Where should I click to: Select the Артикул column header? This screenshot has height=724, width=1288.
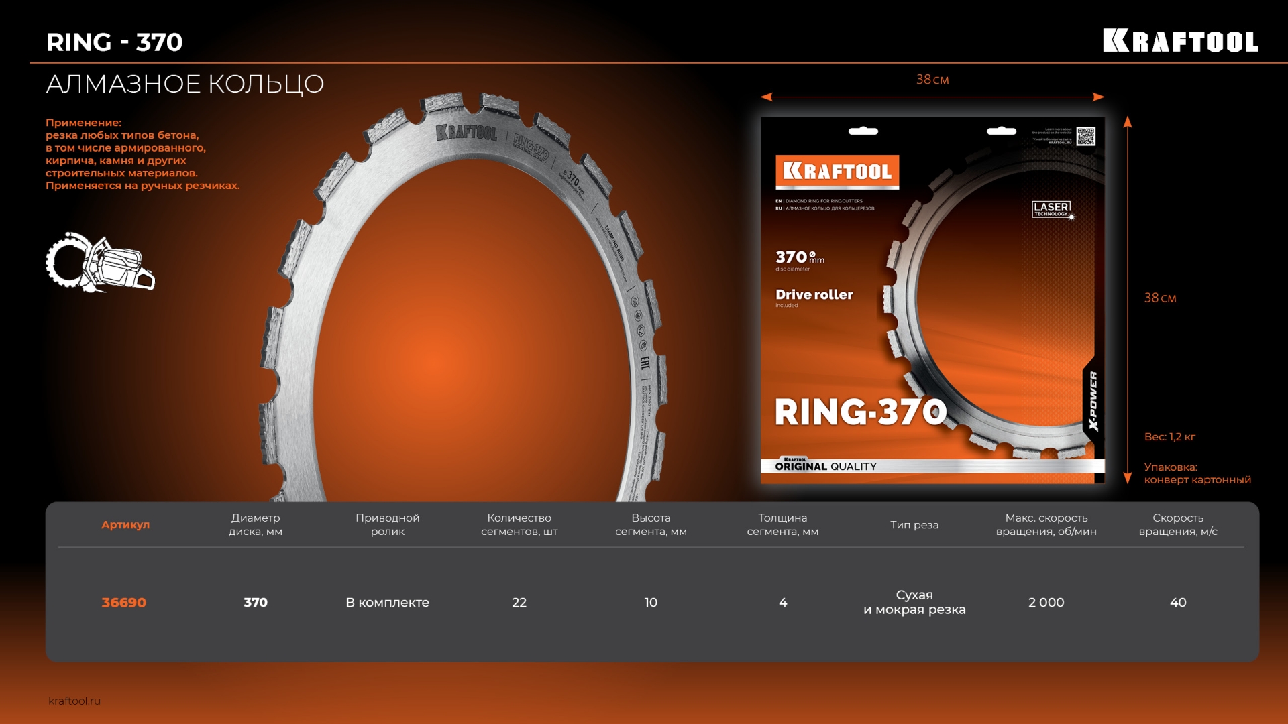click(x=125, y=525)
